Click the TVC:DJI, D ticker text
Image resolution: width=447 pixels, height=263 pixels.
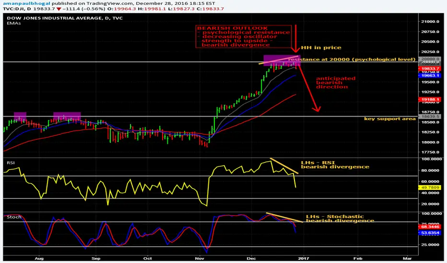(x=17, y=9)
